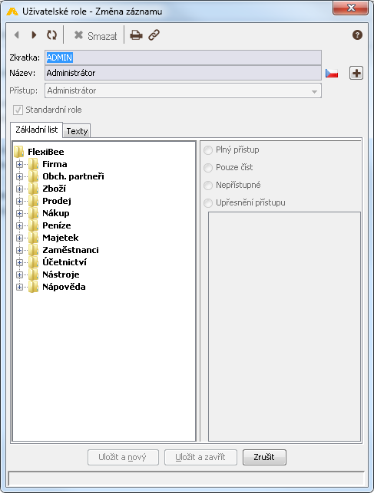Select the Pouze číst radio option

pos(208,168)
